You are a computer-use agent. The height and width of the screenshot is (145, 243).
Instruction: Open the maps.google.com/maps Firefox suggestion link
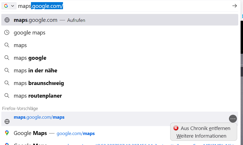[x=39, y=117]
